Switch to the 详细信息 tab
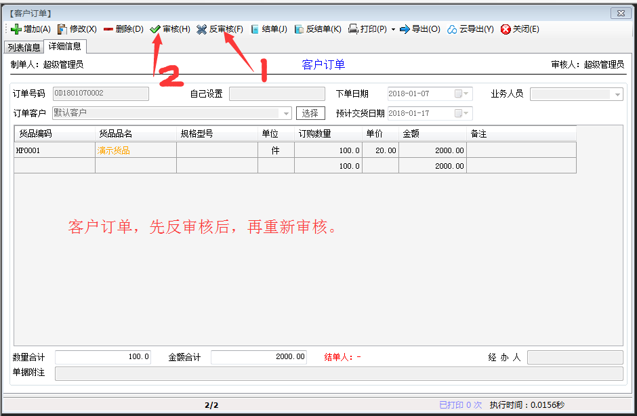Viewport: 637px width, 416px height. (65, 47)
